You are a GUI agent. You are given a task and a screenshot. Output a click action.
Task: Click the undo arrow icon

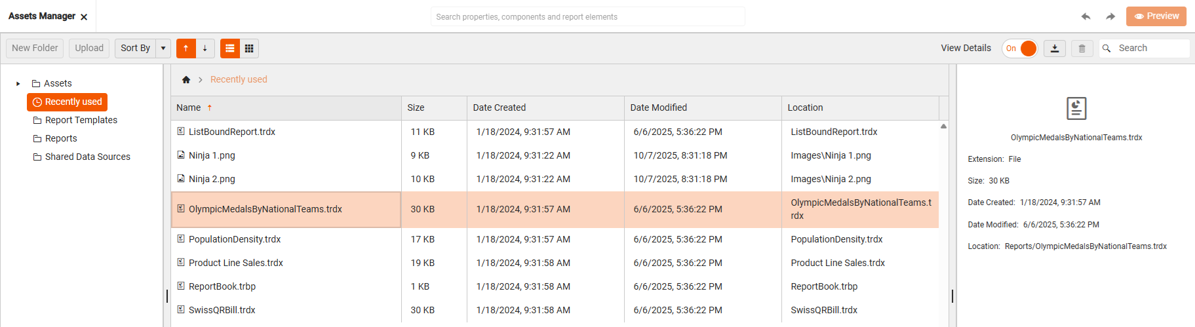1086,16
